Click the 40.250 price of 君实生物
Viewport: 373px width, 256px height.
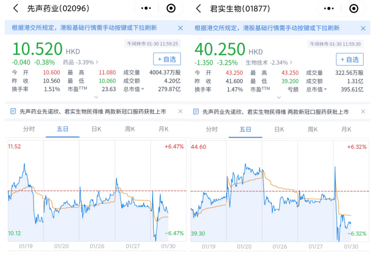point(220,49)
